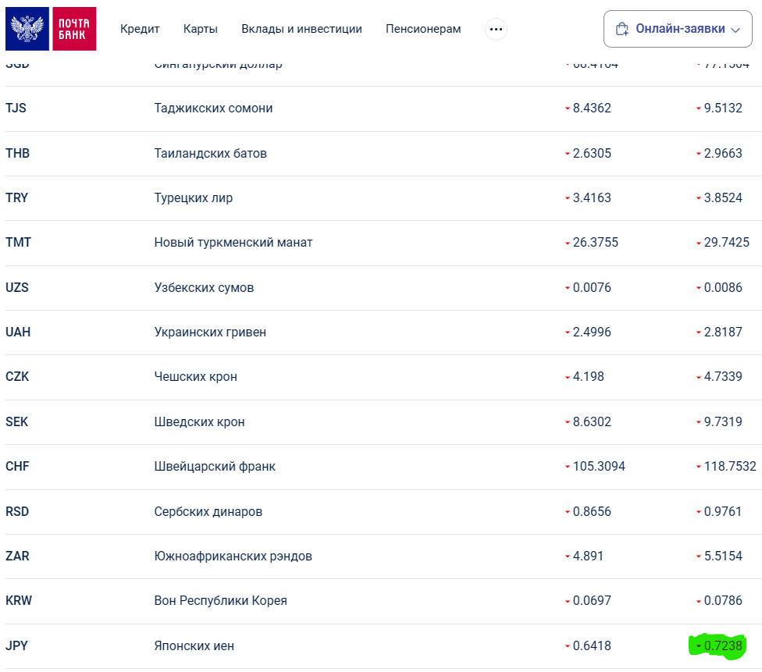Image resolution: width=762 pixels, height=672 pixels.
Task: Click the UAH buy rate 2.4996
Action: tap(592, 332)
